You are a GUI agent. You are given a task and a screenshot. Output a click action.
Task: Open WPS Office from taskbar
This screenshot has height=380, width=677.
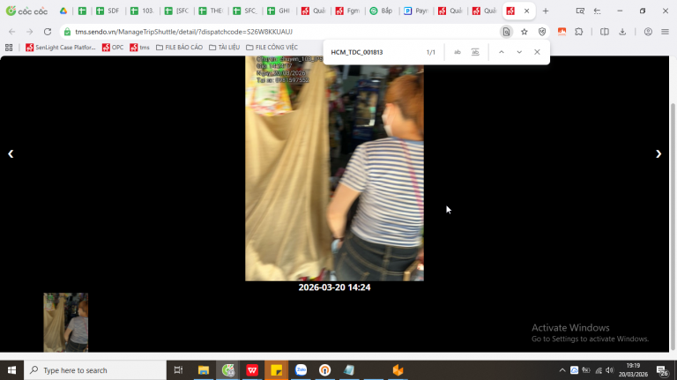[x=252, y=370]
